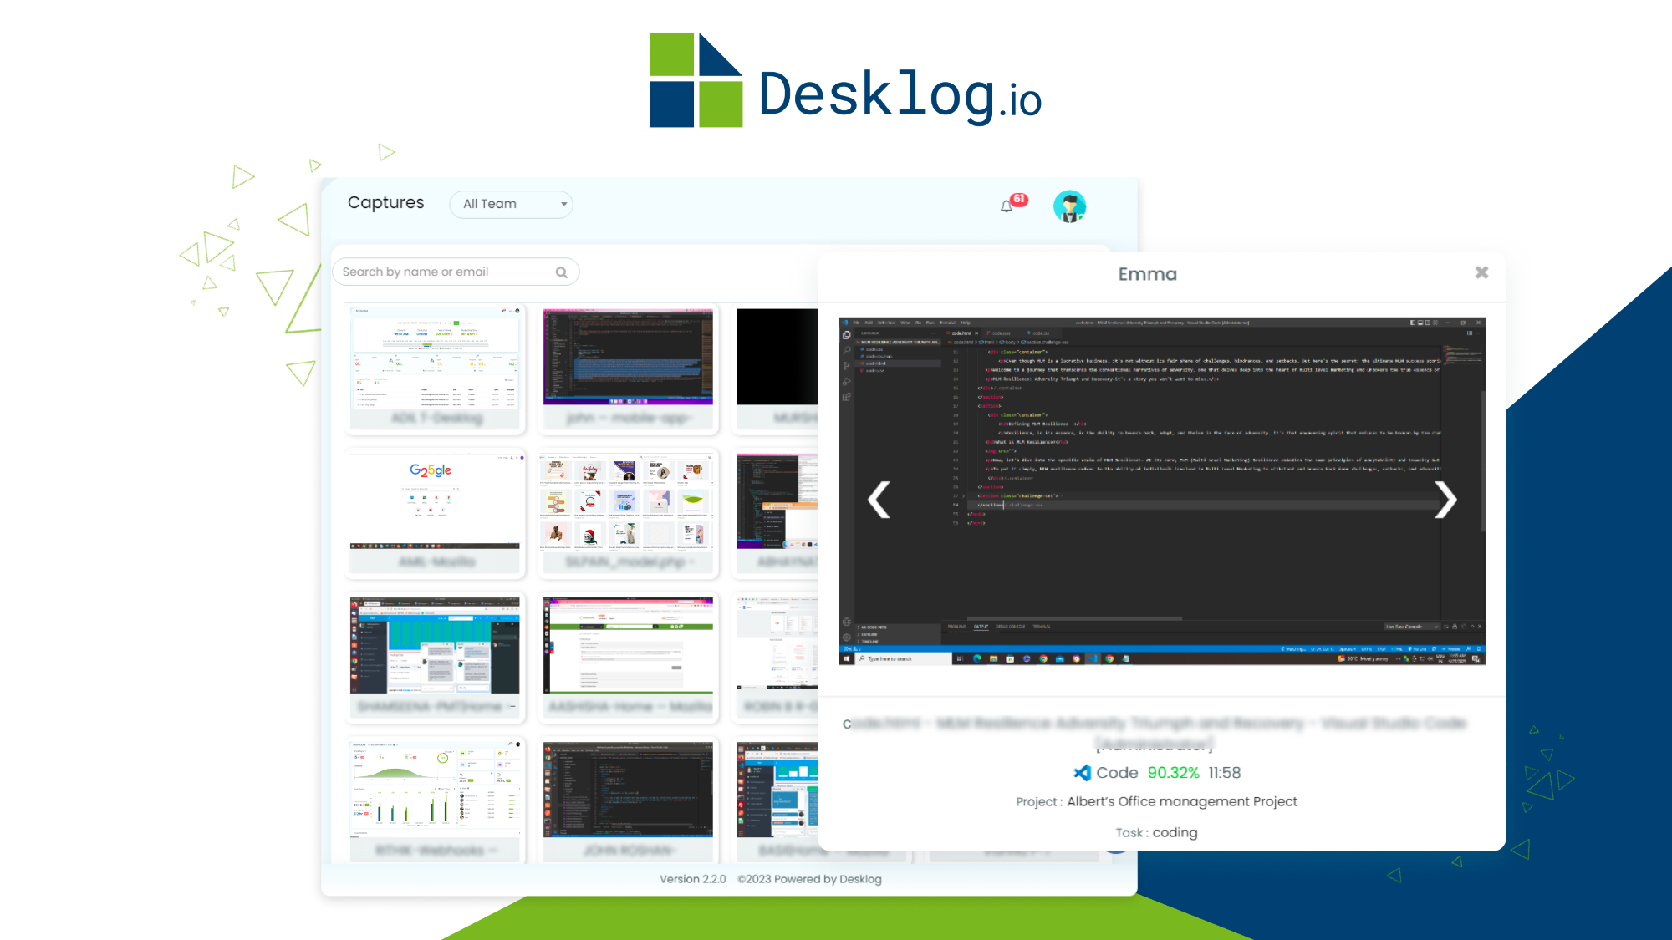Go to next capture with right arrow

tap(1445, 500)
